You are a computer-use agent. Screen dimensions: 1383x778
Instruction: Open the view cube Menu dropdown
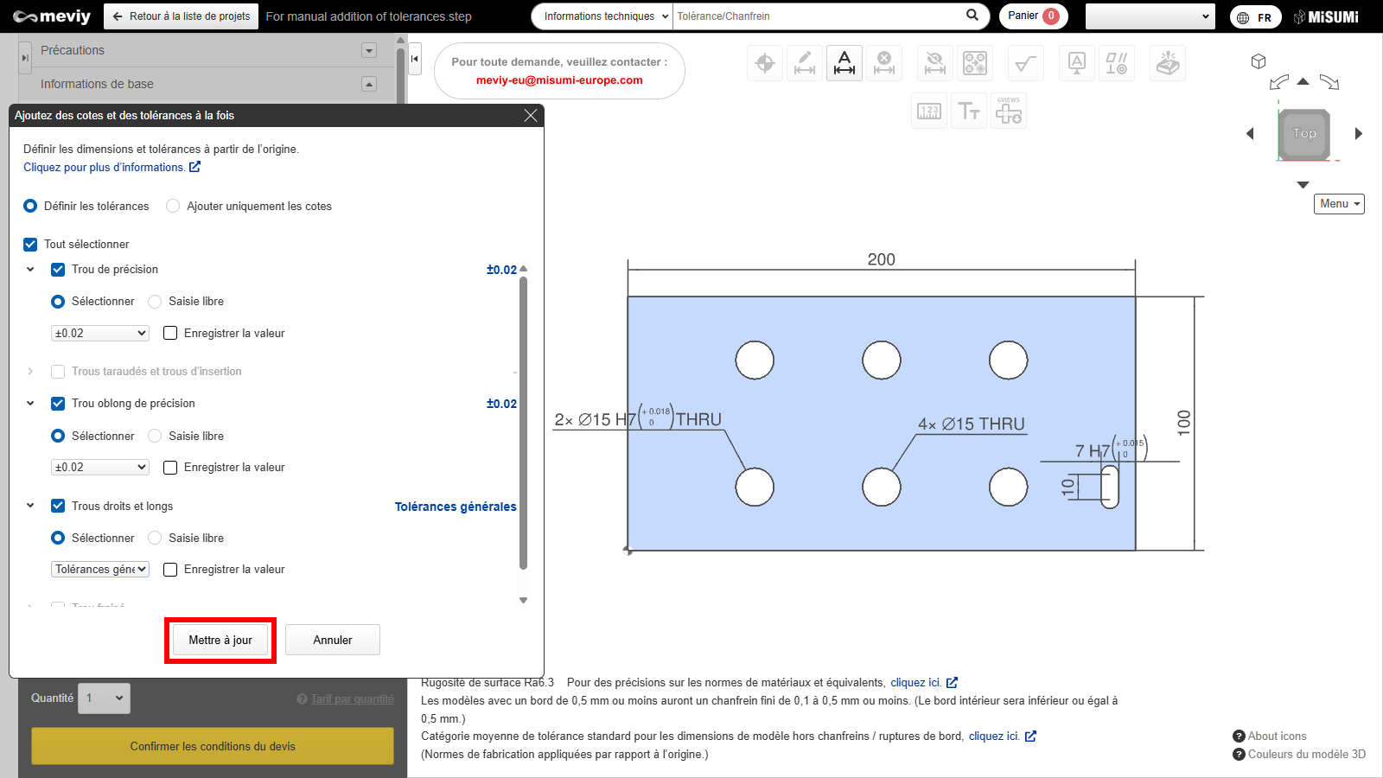click(1339, 204)
